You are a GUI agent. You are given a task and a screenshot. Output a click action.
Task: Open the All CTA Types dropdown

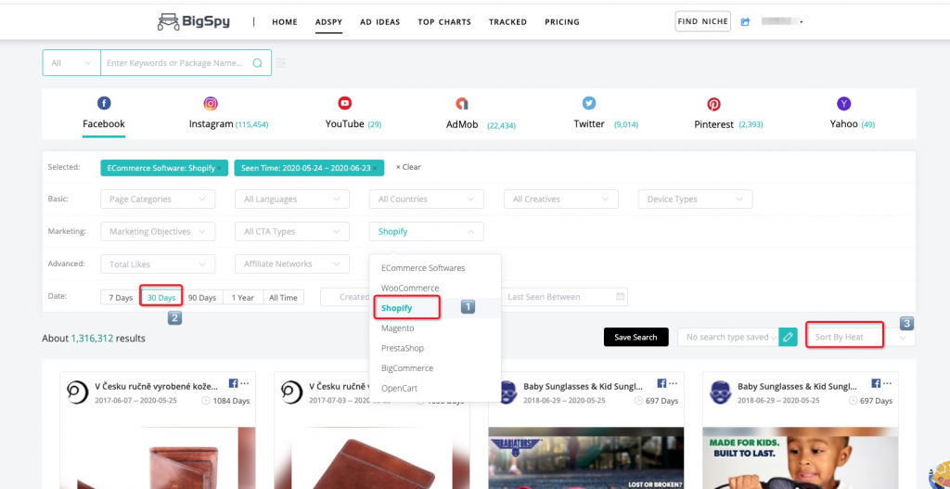[x=292, y=231]
